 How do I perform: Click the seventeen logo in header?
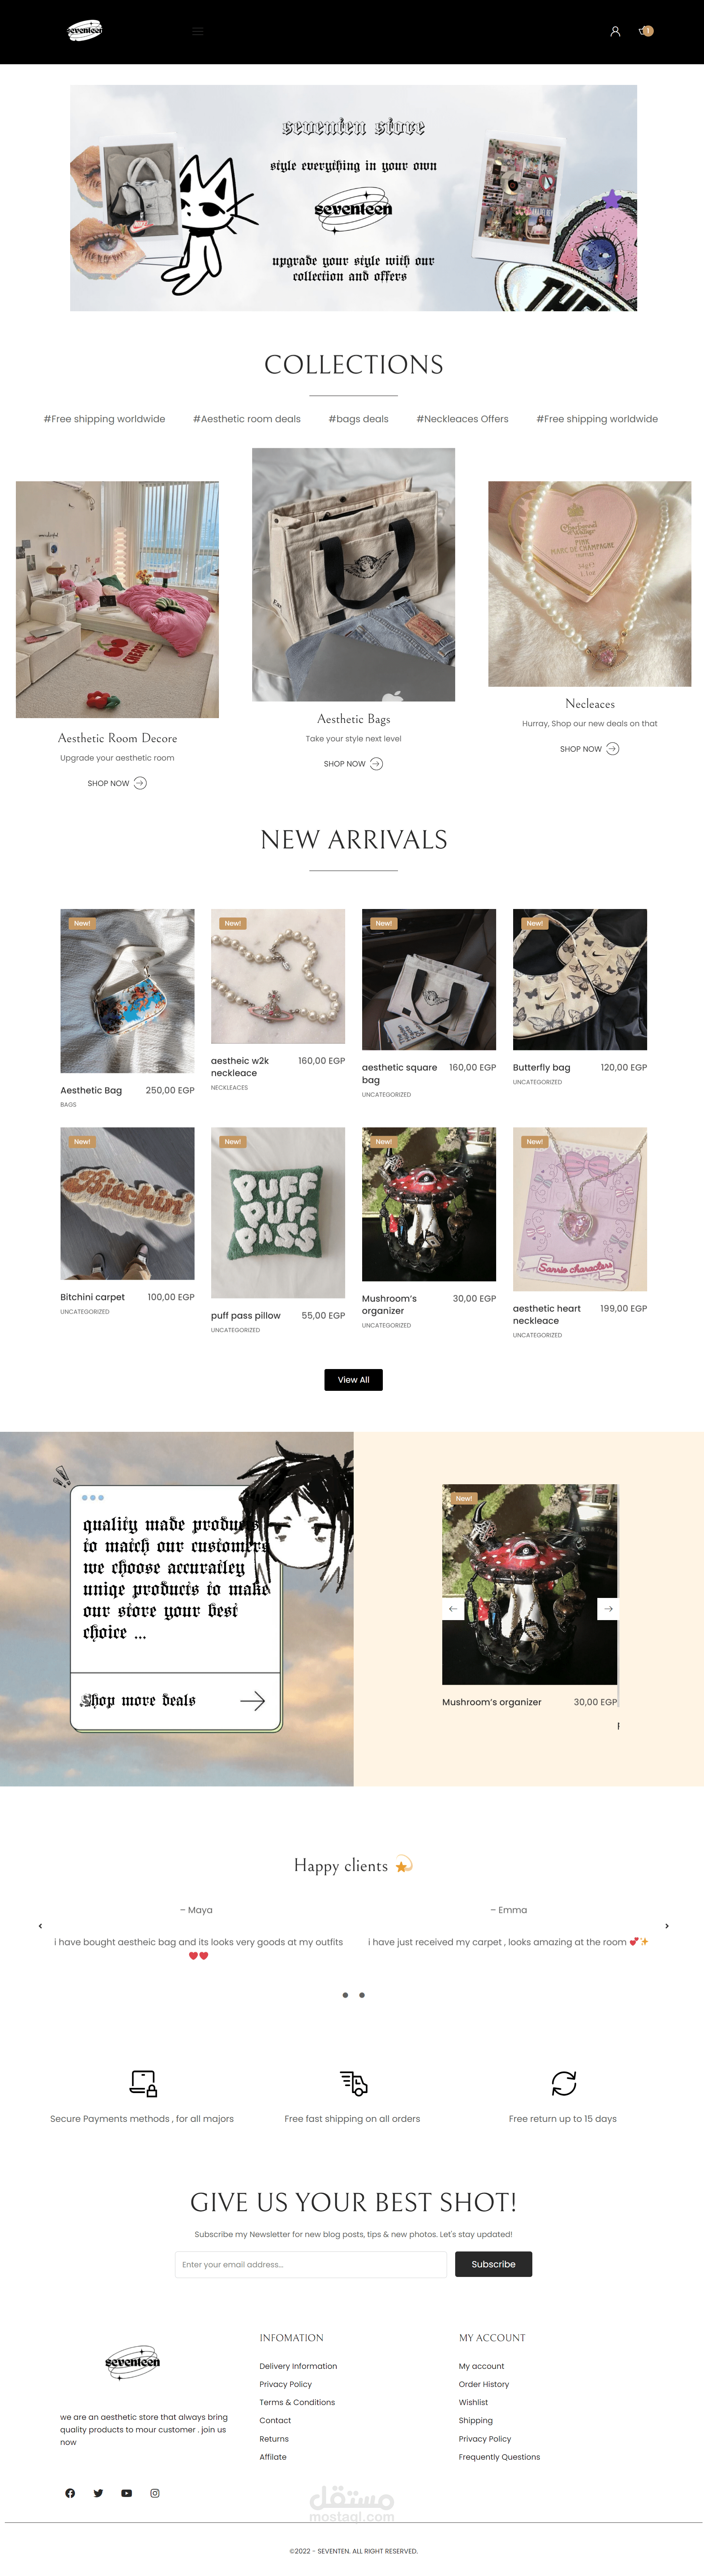pyautogui.click(x=85, y=31)
